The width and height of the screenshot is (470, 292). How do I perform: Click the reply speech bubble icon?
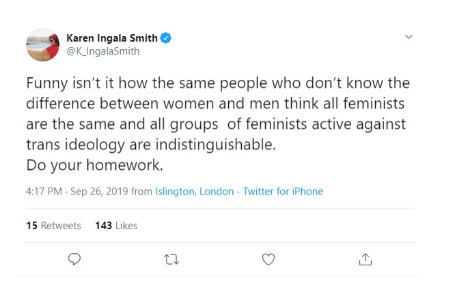[76, 259]
